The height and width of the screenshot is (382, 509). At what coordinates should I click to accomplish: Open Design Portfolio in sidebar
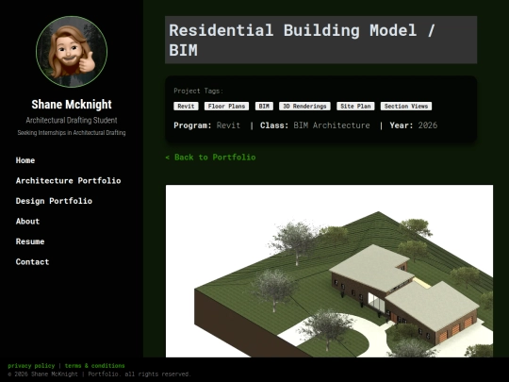(x=54, y=201)
